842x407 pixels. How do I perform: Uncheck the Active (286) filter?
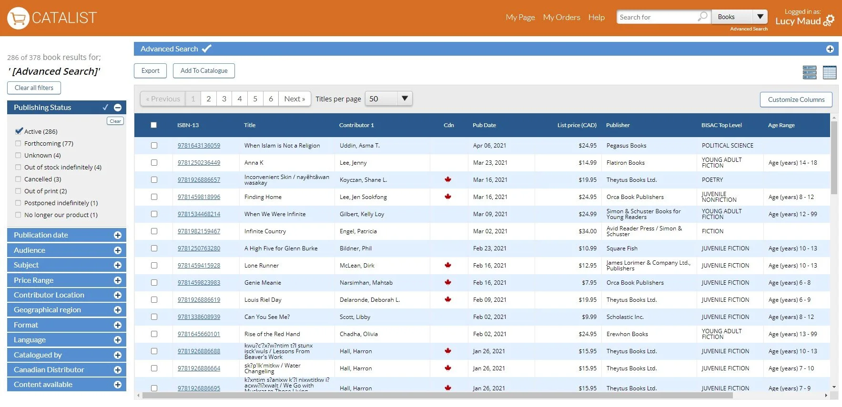coord(19,131)
